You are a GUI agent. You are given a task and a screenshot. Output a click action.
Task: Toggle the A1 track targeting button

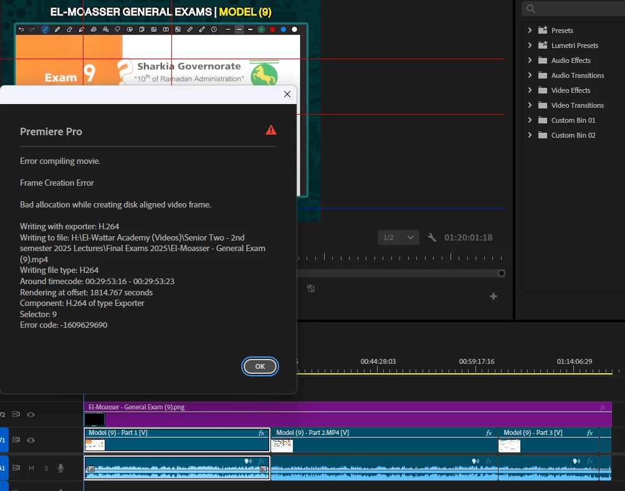tap(3, 468)
